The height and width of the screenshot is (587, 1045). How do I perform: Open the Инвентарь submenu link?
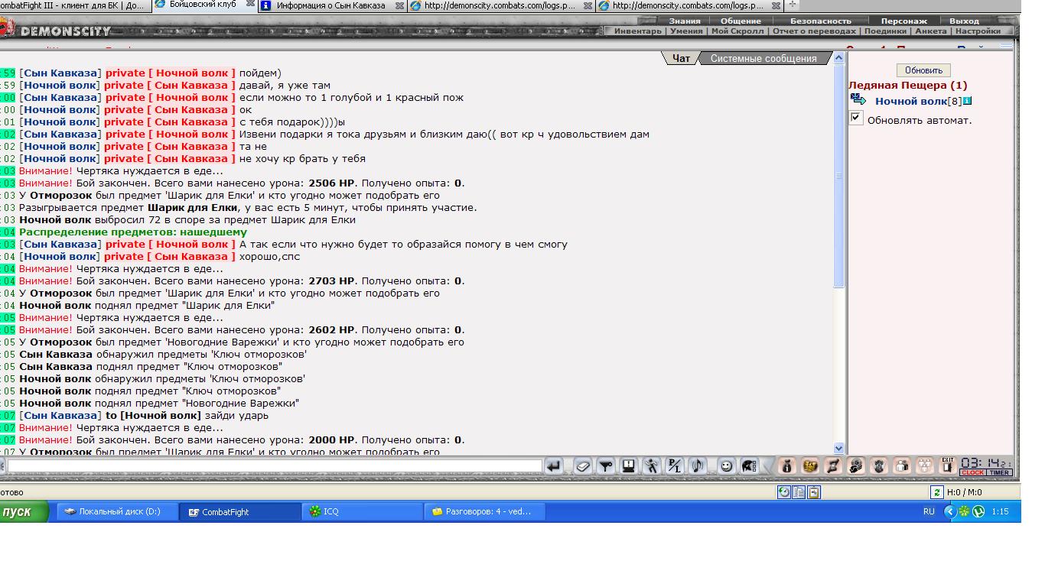[x=638, y=31]
